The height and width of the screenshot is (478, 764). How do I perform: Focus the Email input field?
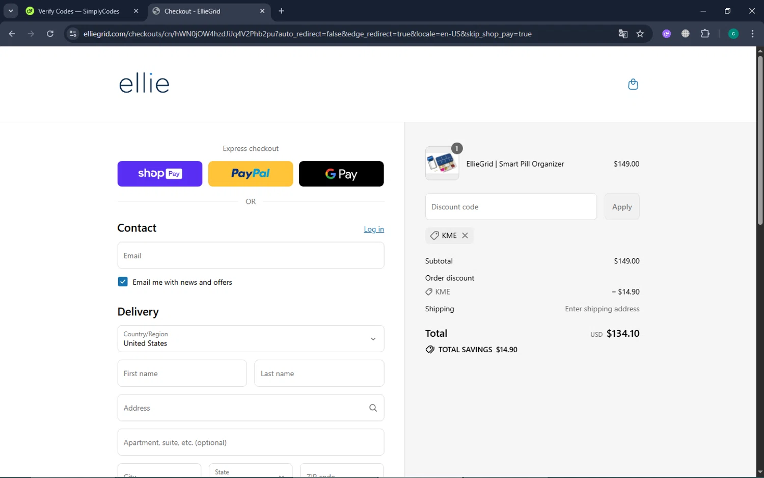[x=251, y=255]
